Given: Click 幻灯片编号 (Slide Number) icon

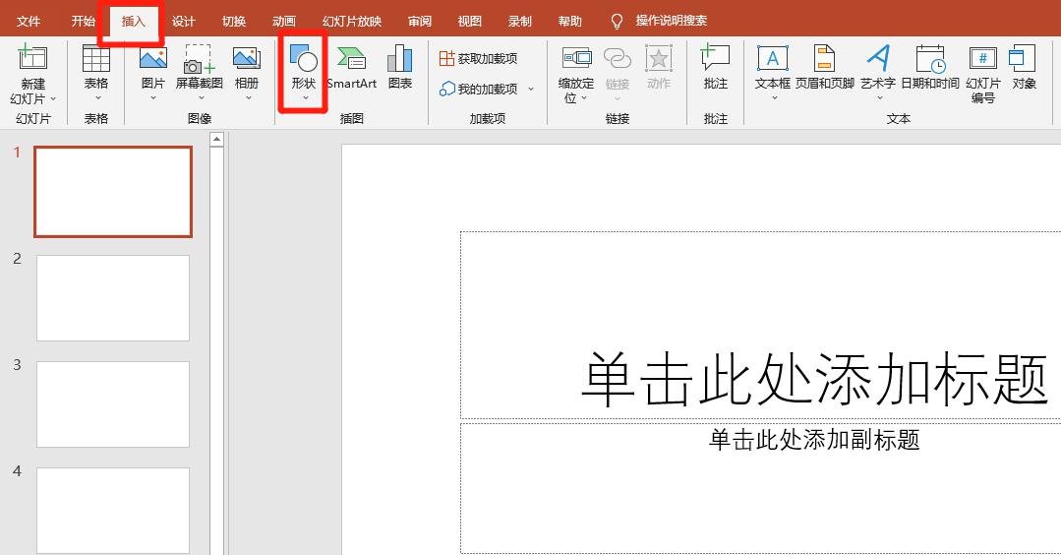Looking at the screenshot, I should (x=982, y=59).
